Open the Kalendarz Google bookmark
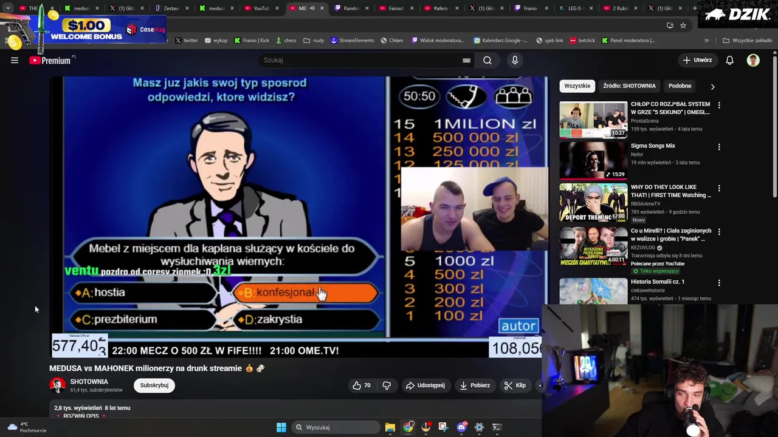Image resolution: width=778 pixels, height=437 pixels. click(x=500, y=41)
